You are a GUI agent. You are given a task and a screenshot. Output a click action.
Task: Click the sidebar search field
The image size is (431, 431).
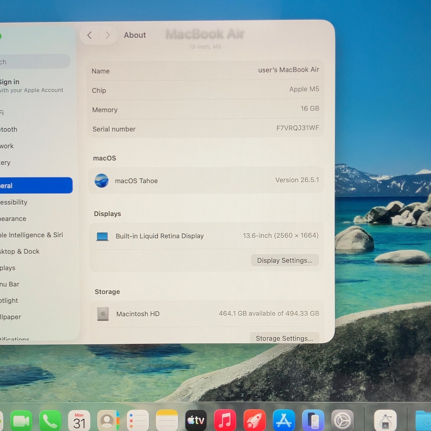click(34, 61)
